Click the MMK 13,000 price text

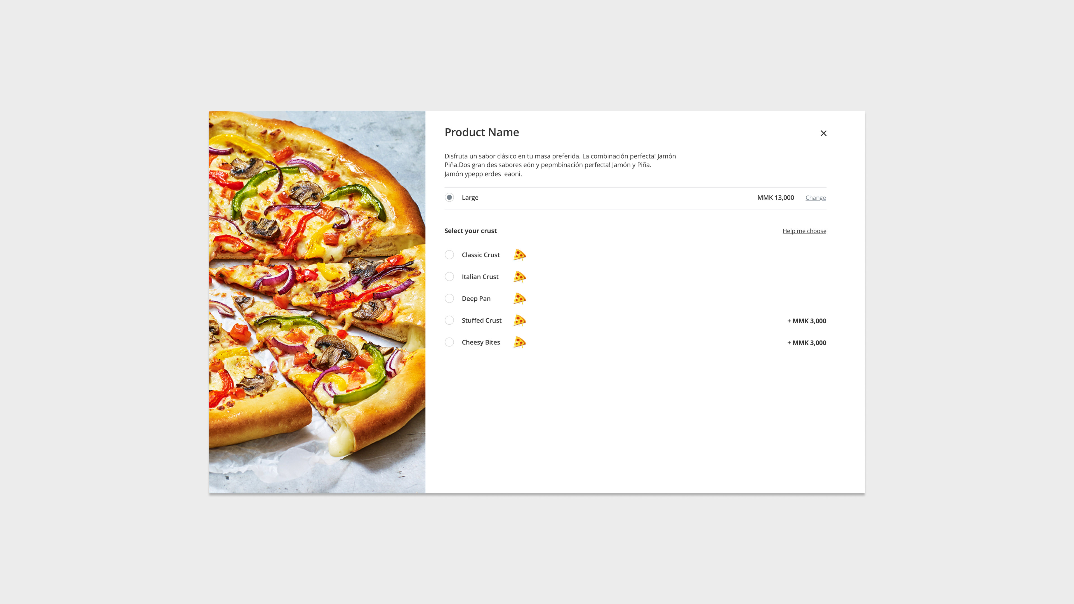[x=775, y=198]
